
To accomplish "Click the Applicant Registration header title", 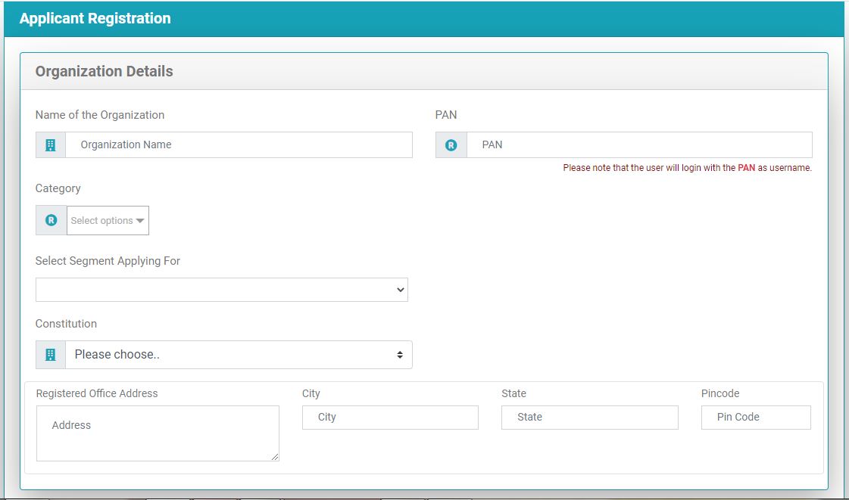I will (x=95, y=19).
